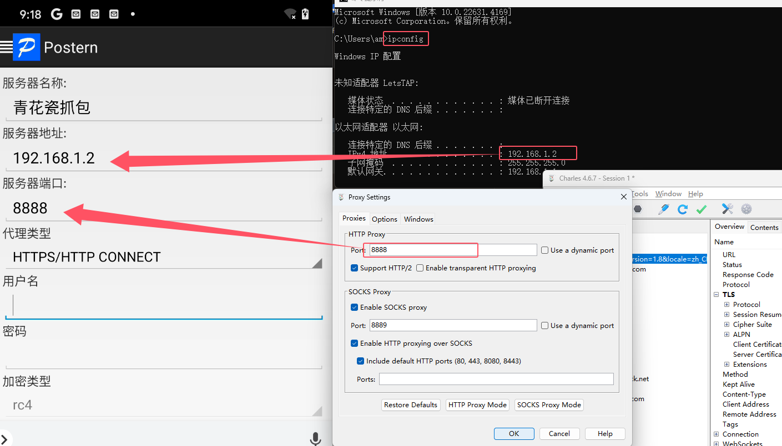The width and height of the screenshot is (782, 446).
Task: Click the Help button in Proxy Settings dialog
Action: [x=605, y=434]
